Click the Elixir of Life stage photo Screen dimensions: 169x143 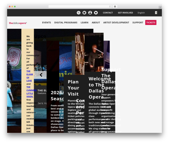pos(14,81)
